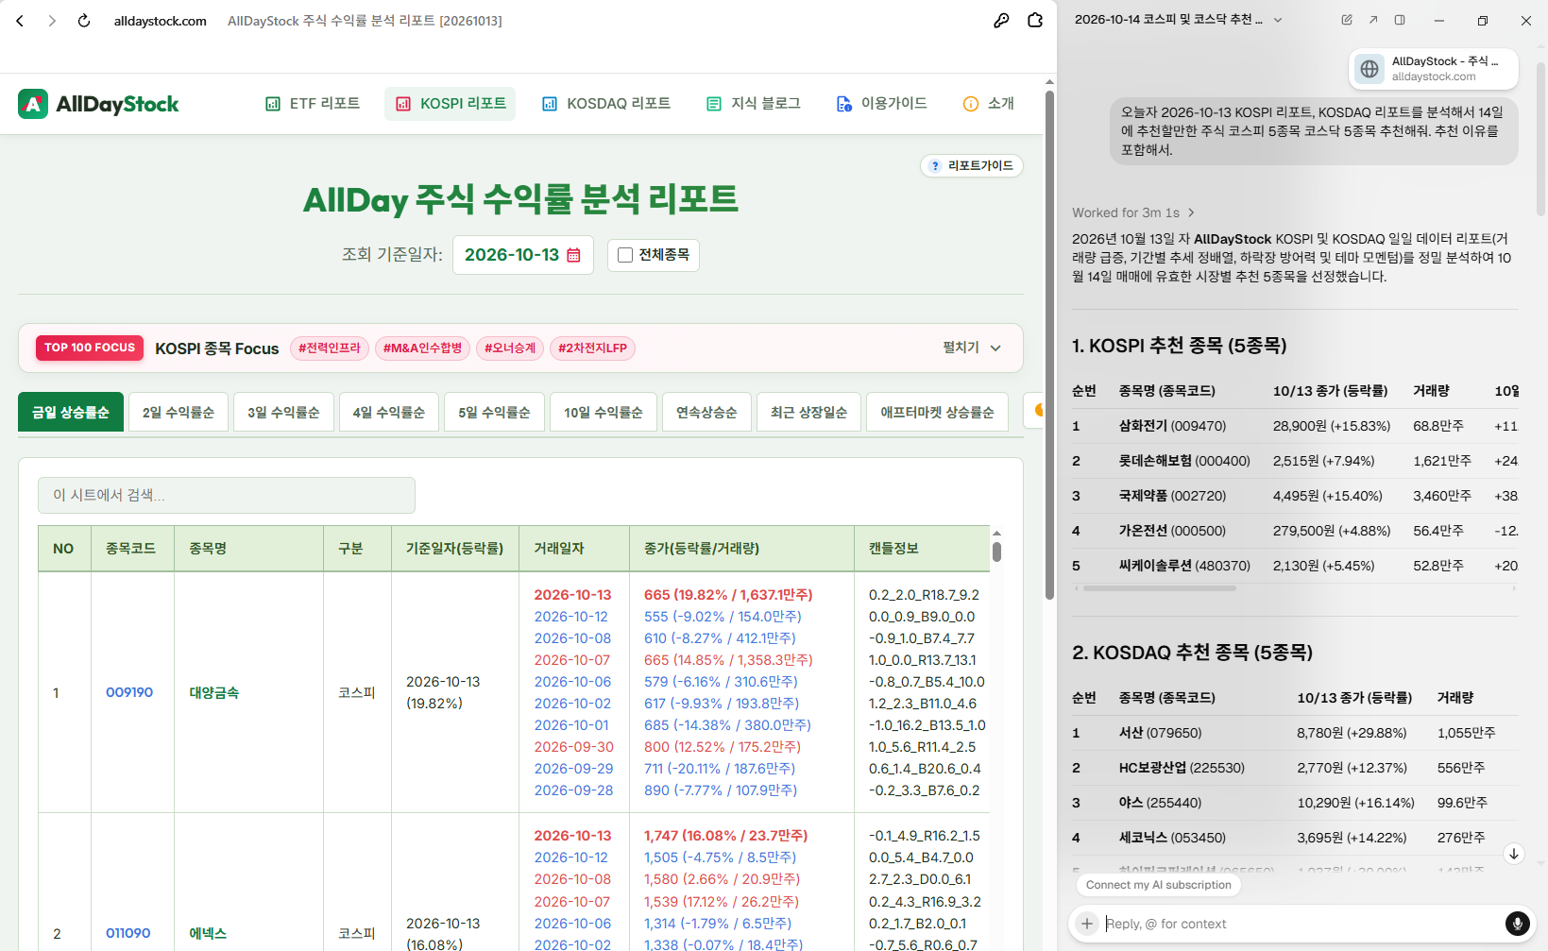1548x951 pixels.
Task: Switch to the 애프터마켓 상승률순 tab
Action: click(x=937, y=412)
